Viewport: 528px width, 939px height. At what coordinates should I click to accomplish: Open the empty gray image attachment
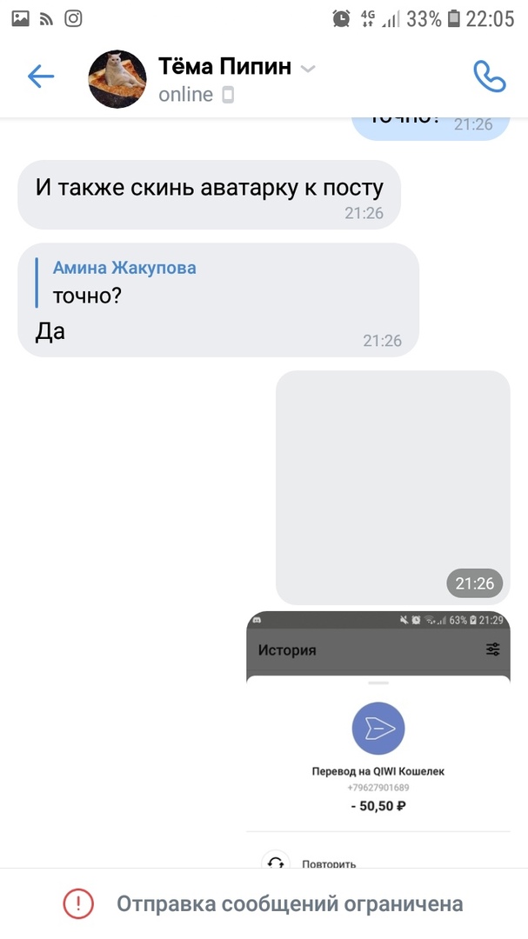point(392,488)
